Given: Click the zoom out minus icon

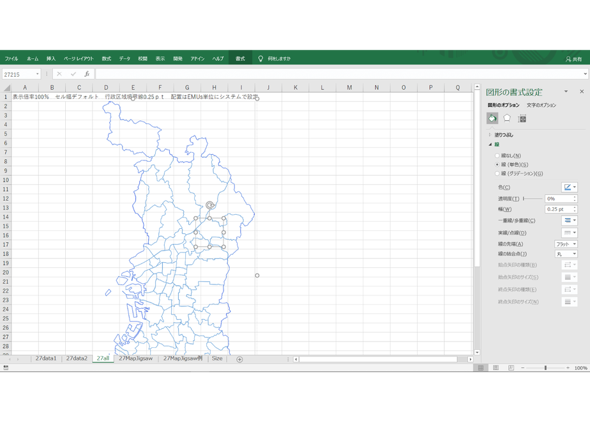Looking at the screenshot, I should point(523,368).
